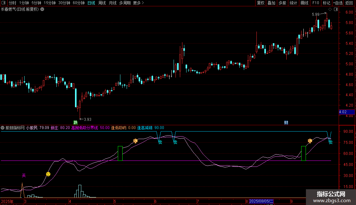Viewport: 356px width, 205px height.
Task: Click the 高抛低吸分界线: 50.00 label
Action: point(90,128)
